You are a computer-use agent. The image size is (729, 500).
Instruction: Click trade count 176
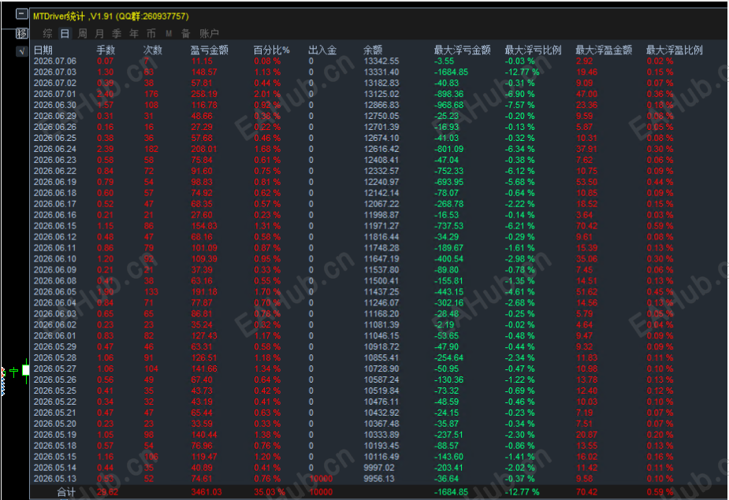click(151, 94)
